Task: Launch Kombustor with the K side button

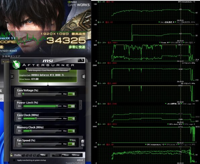Action: pyautogui.click(x=12, y=76)
